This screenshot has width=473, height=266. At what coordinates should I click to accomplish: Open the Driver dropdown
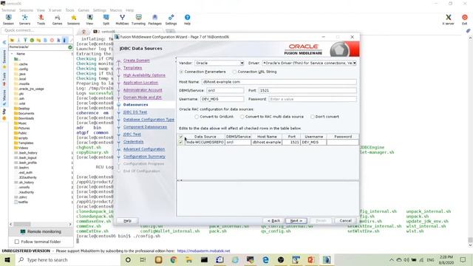[x=355, y=63]
